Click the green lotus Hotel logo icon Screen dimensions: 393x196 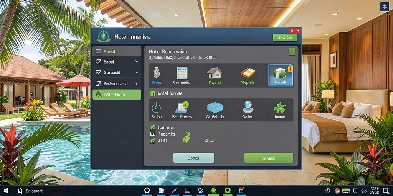click(x=103, y=36)
